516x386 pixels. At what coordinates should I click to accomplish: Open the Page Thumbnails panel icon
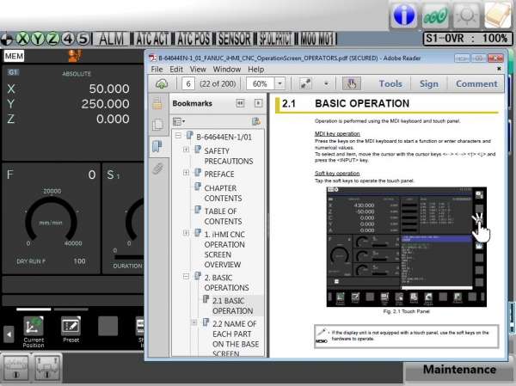(157, 125)
